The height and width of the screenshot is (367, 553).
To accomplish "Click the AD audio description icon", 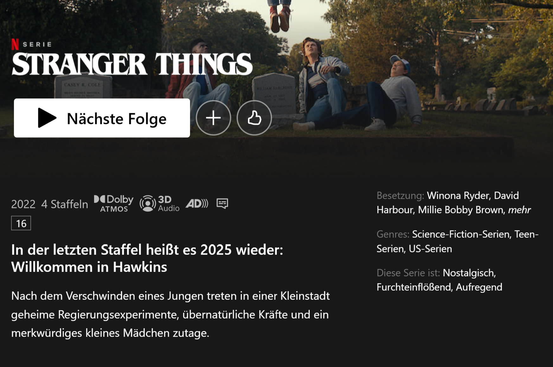I will 197,203.
